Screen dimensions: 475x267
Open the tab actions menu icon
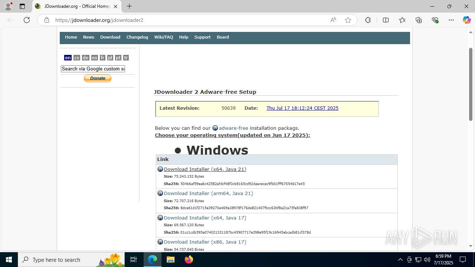pos(22,6)
